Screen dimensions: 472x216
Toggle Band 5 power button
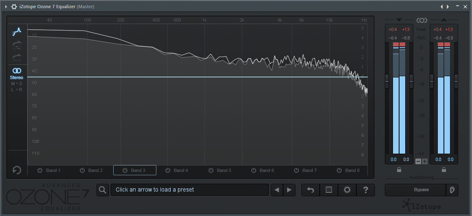click(x=211, y=170)
